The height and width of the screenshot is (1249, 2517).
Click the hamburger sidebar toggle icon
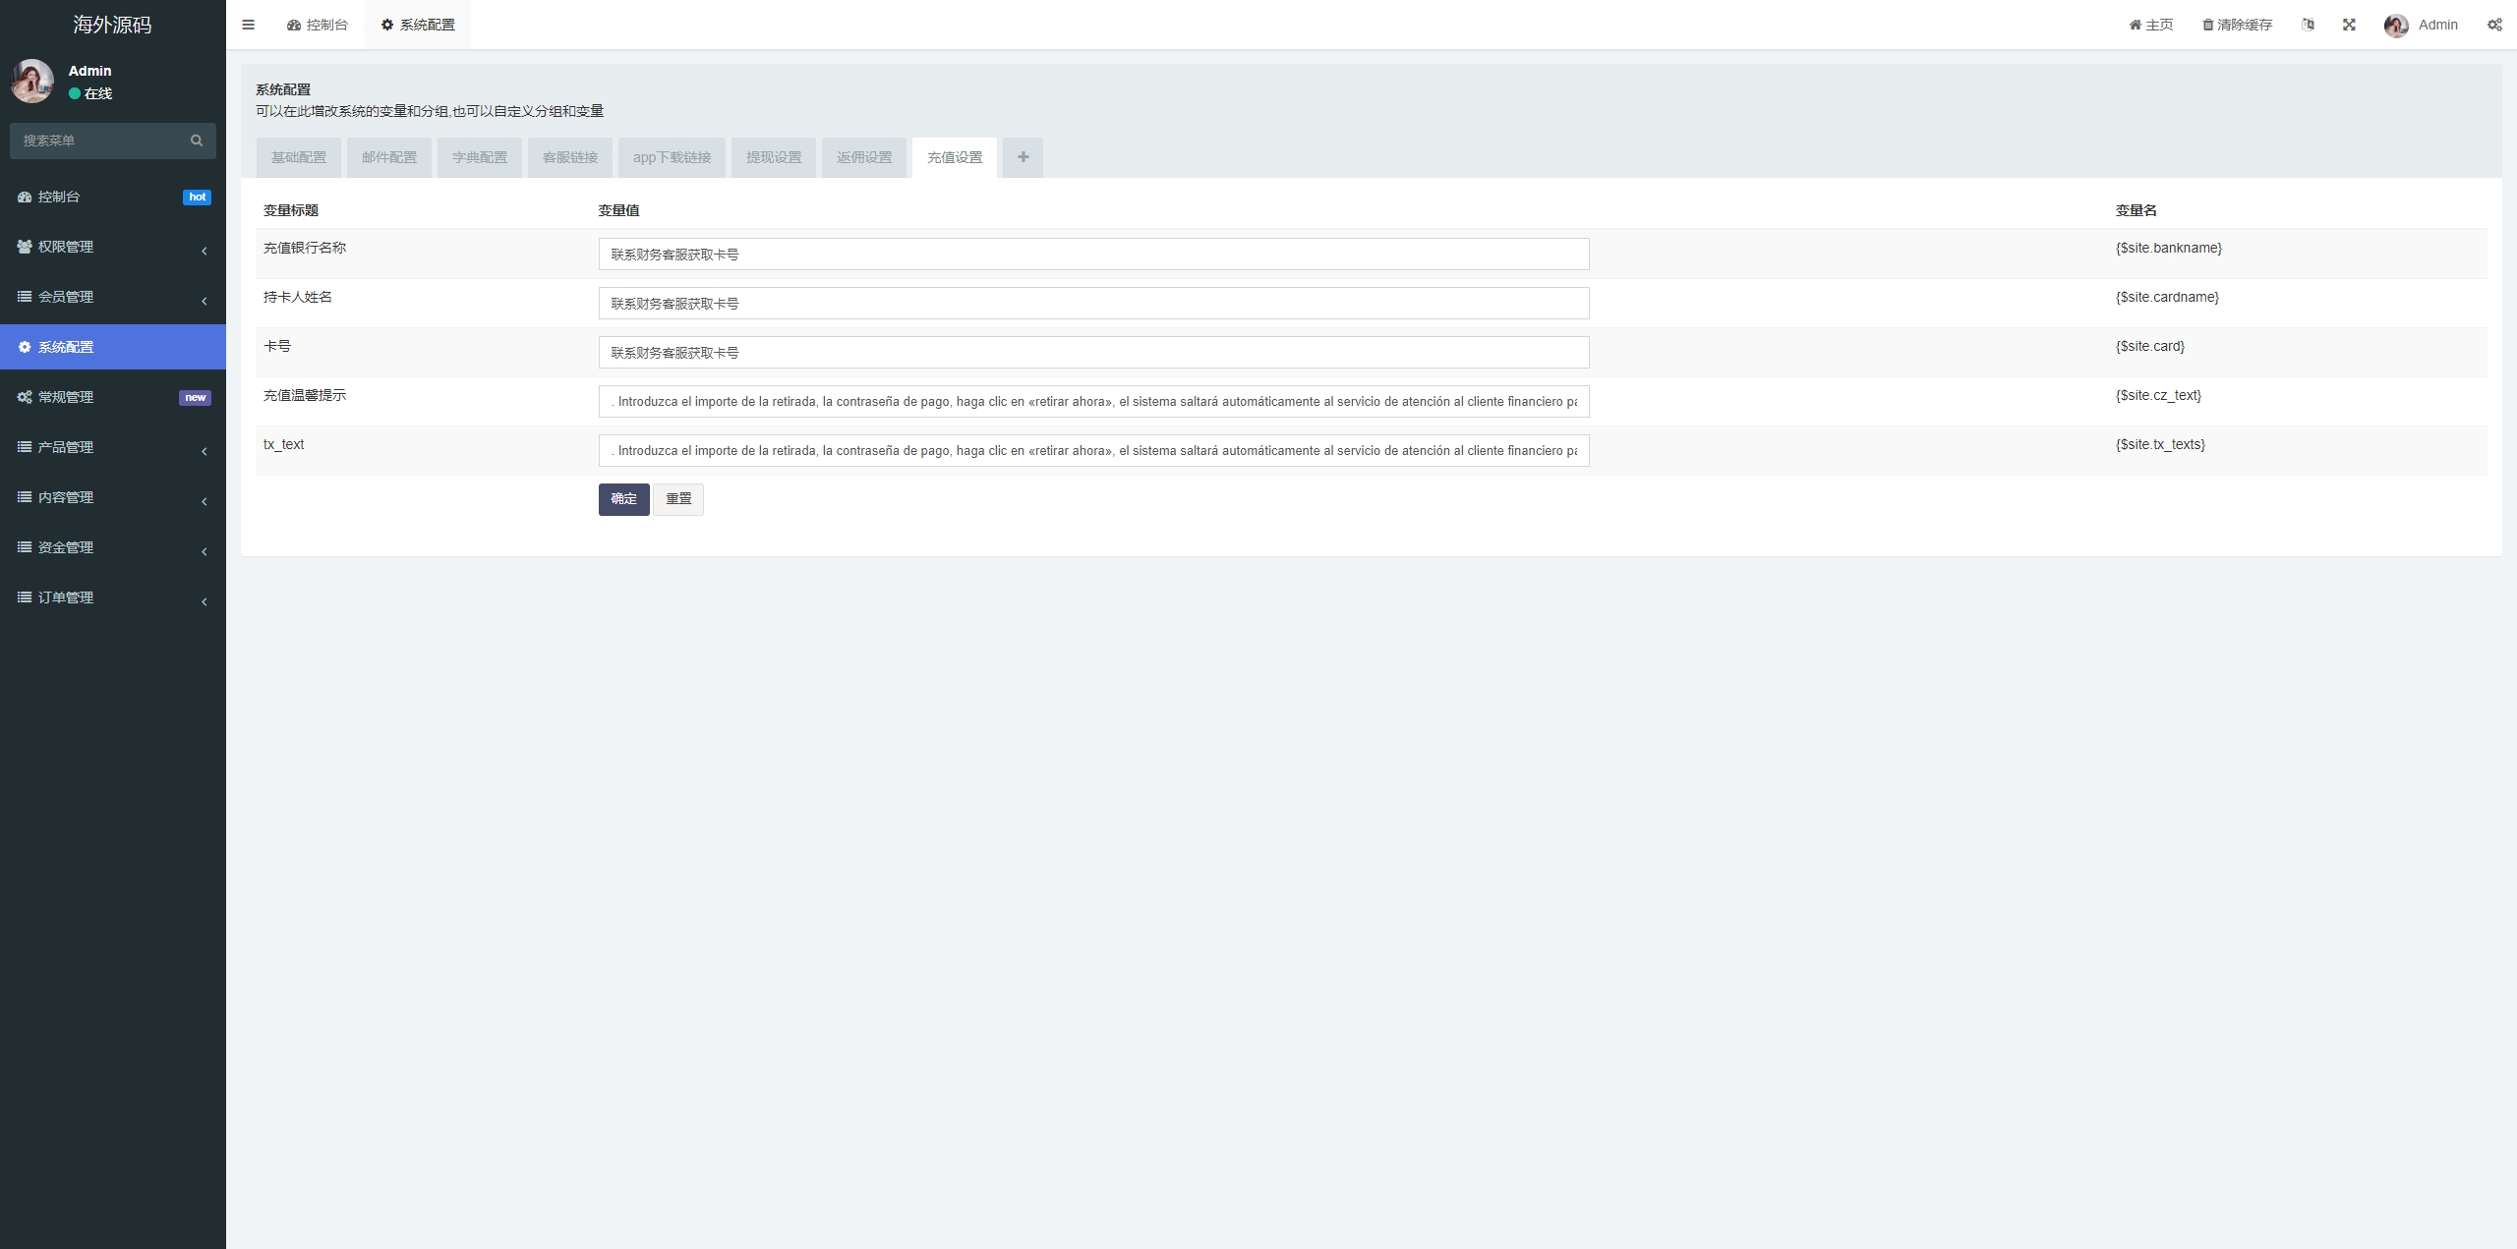[x=248, y=25]
